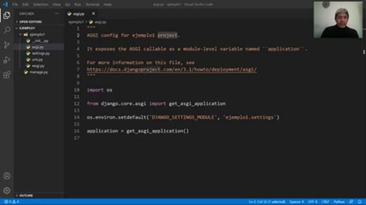Click 'DJANGO_SETTINGS_MODULE' string on line 14
Screen dimensions: 366x205
click(183, 117)
